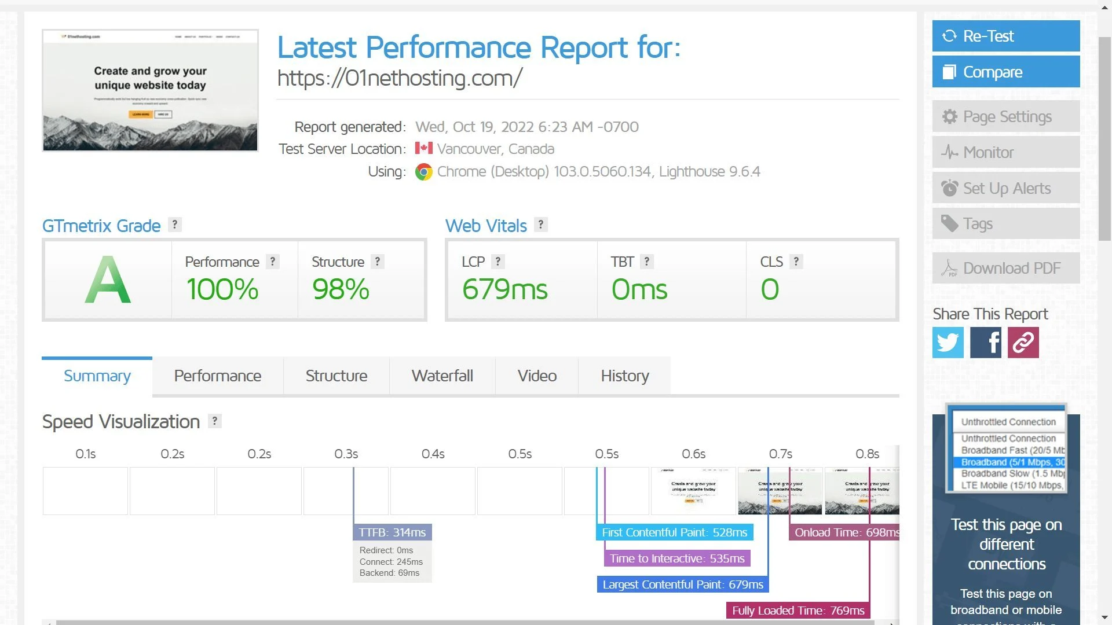Click the Tags label icon

tap(950, 223)
